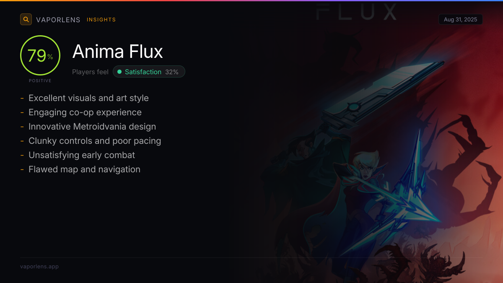Open the vaporlens.app footer link
Image resolution: width=503 pixels, height=283 pixels.
point(39,267)
